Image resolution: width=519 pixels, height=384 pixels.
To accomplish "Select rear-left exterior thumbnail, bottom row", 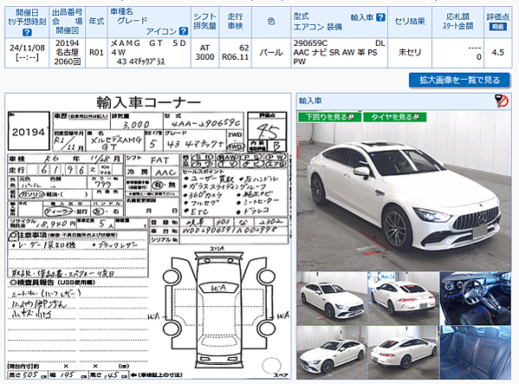I will tap(404, 353).
